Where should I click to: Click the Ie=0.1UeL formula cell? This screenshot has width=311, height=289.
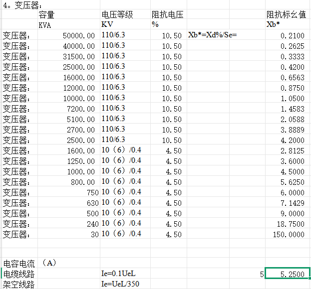coord(118,274)
